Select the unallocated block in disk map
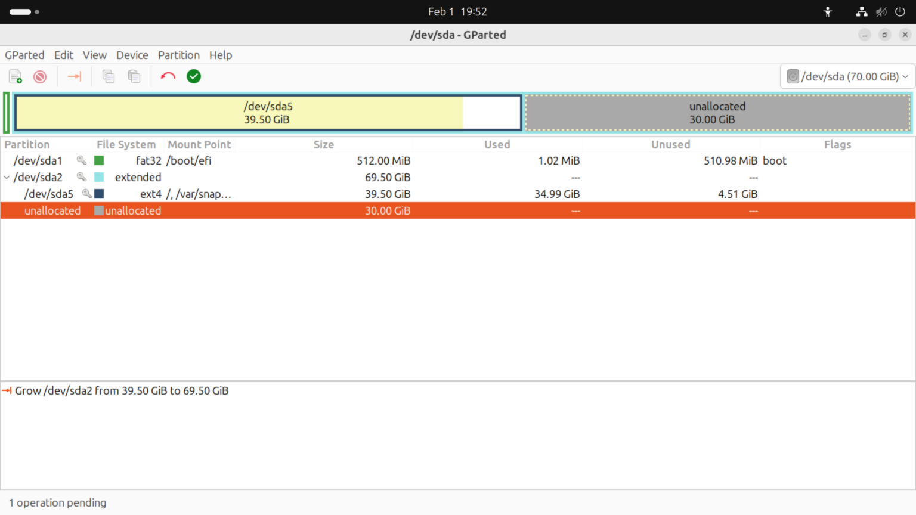 (717, 113)
